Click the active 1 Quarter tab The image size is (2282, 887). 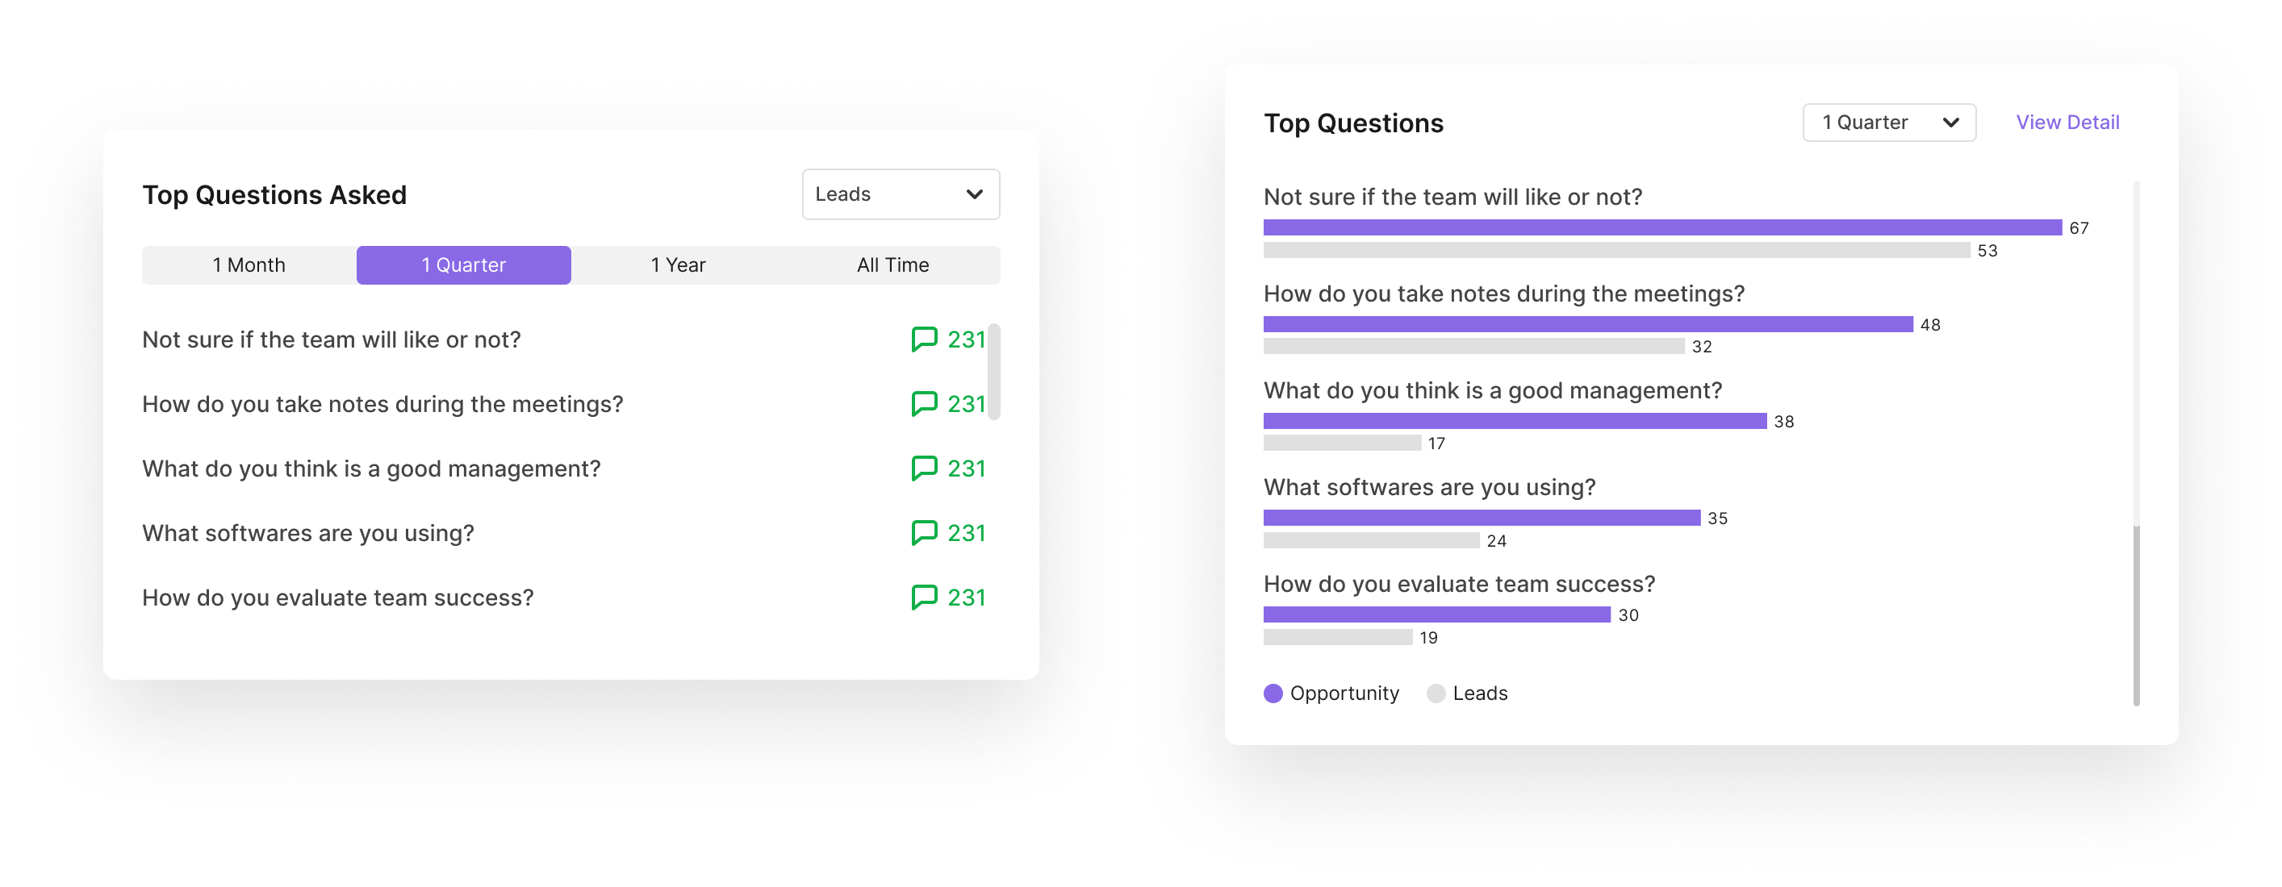pos(463,264)
